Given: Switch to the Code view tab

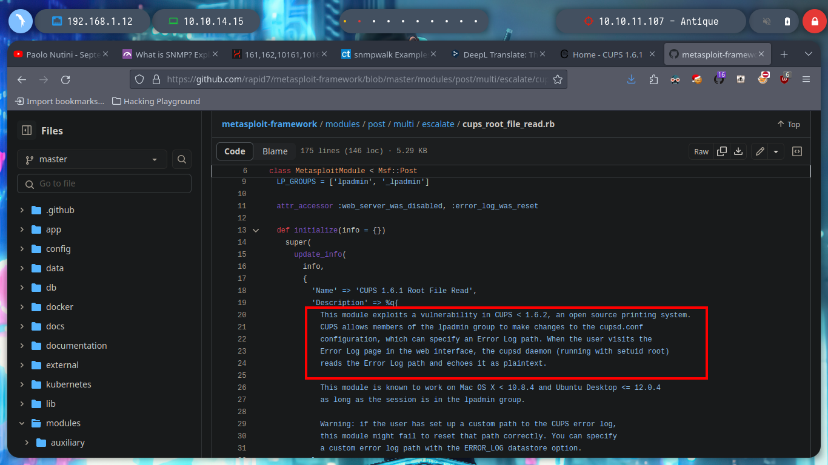Looking at the screenshot, I should point(235,151).
